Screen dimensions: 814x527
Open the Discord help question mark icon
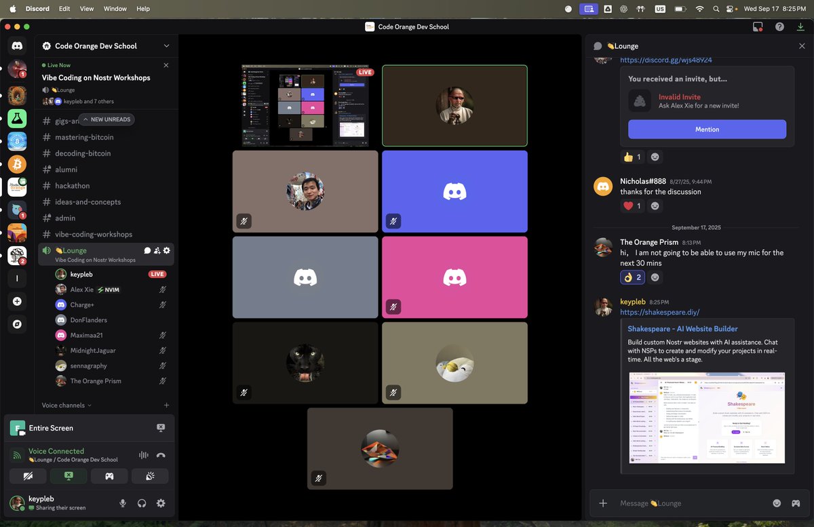pyautogui.click(x=779, y=26)
